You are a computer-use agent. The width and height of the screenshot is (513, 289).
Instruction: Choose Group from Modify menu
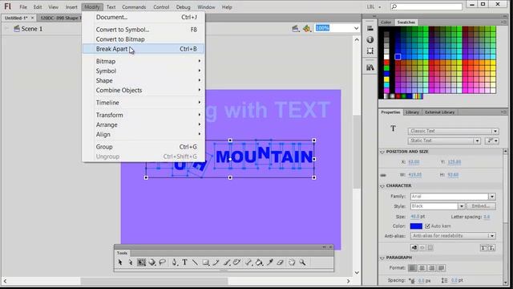coord(143,147)
